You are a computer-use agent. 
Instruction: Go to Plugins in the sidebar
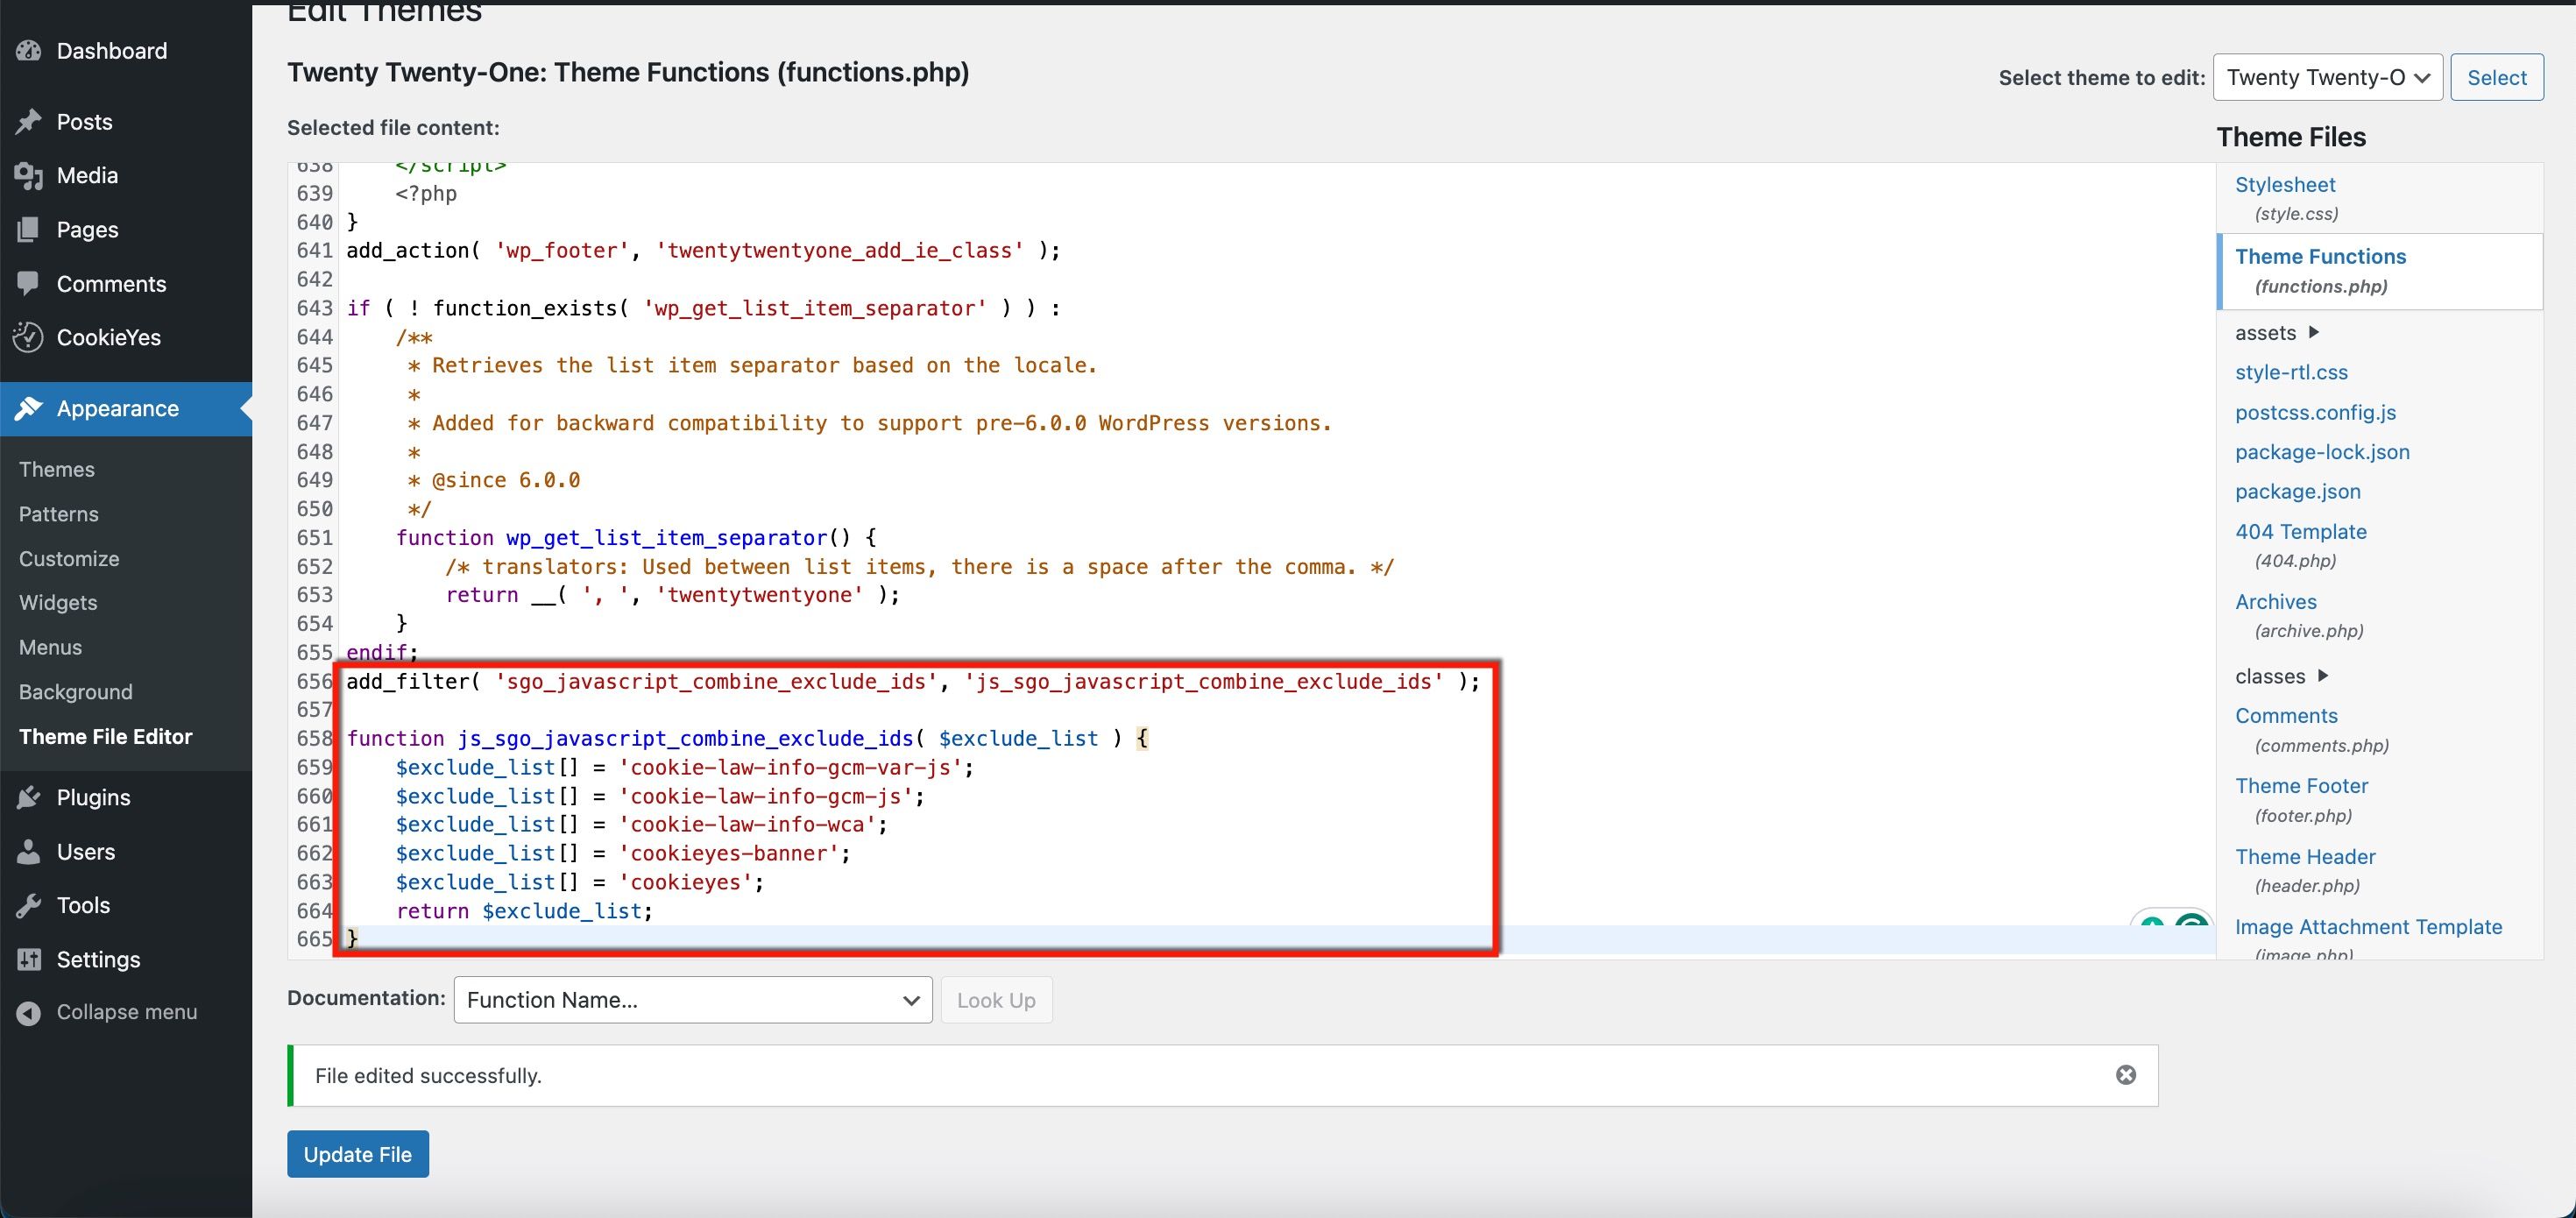point(94,797)
